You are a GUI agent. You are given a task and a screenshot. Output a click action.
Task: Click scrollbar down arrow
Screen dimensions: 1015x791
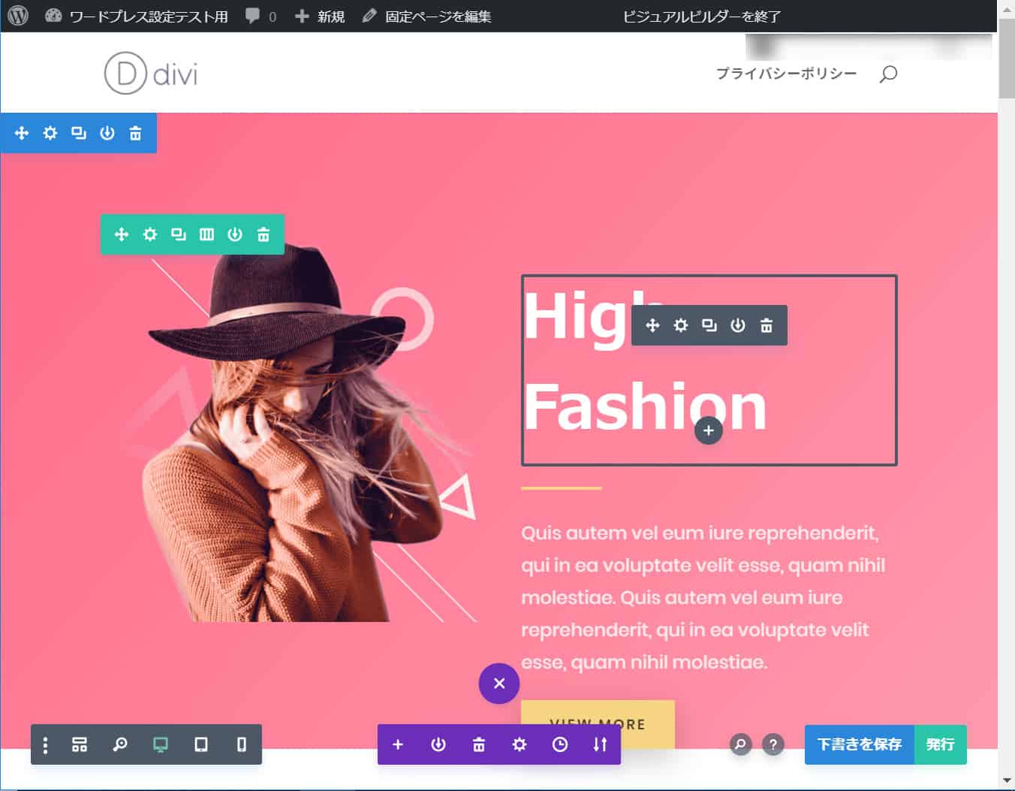(1007, 781)
